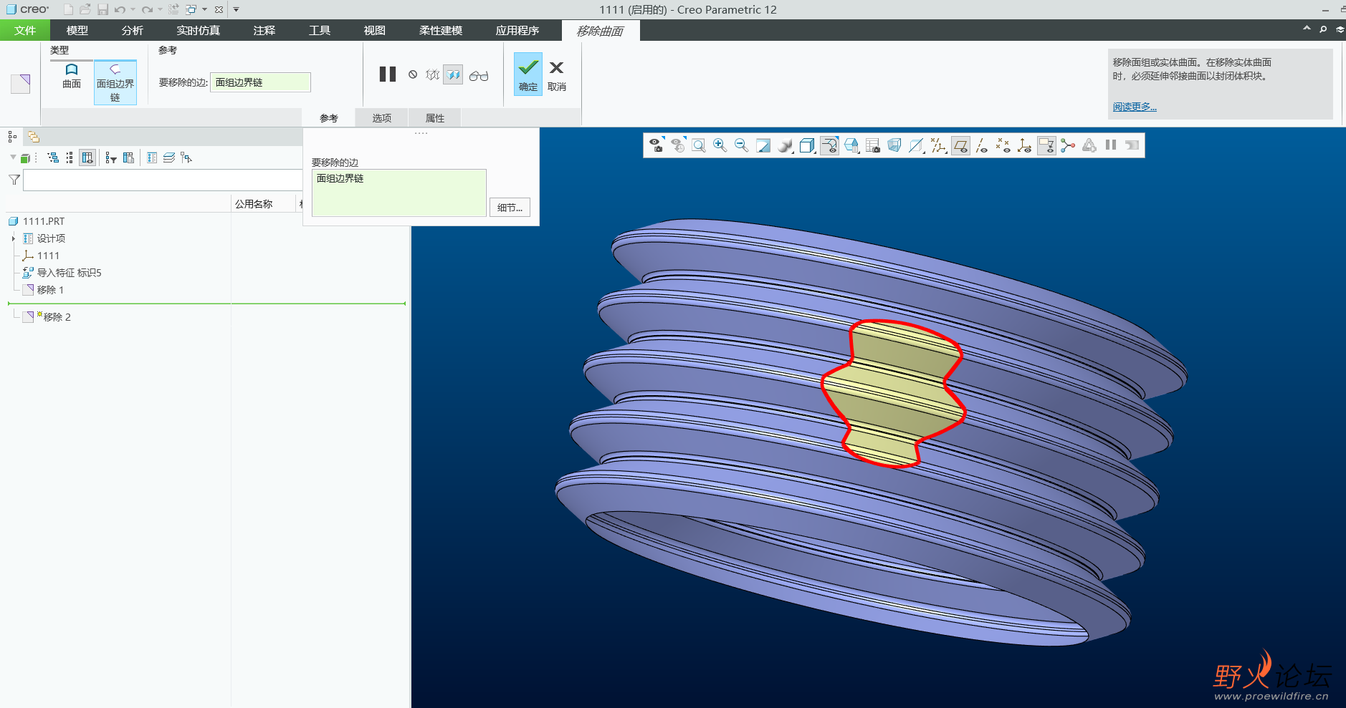Click the Zoom In magnifier icon
Image resolution: width=1346 pixels, height=708 pixels.
coord(720,145)
